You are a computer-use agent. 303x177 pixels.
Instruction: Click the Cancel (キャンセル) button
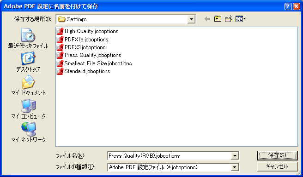coord(277,166)
